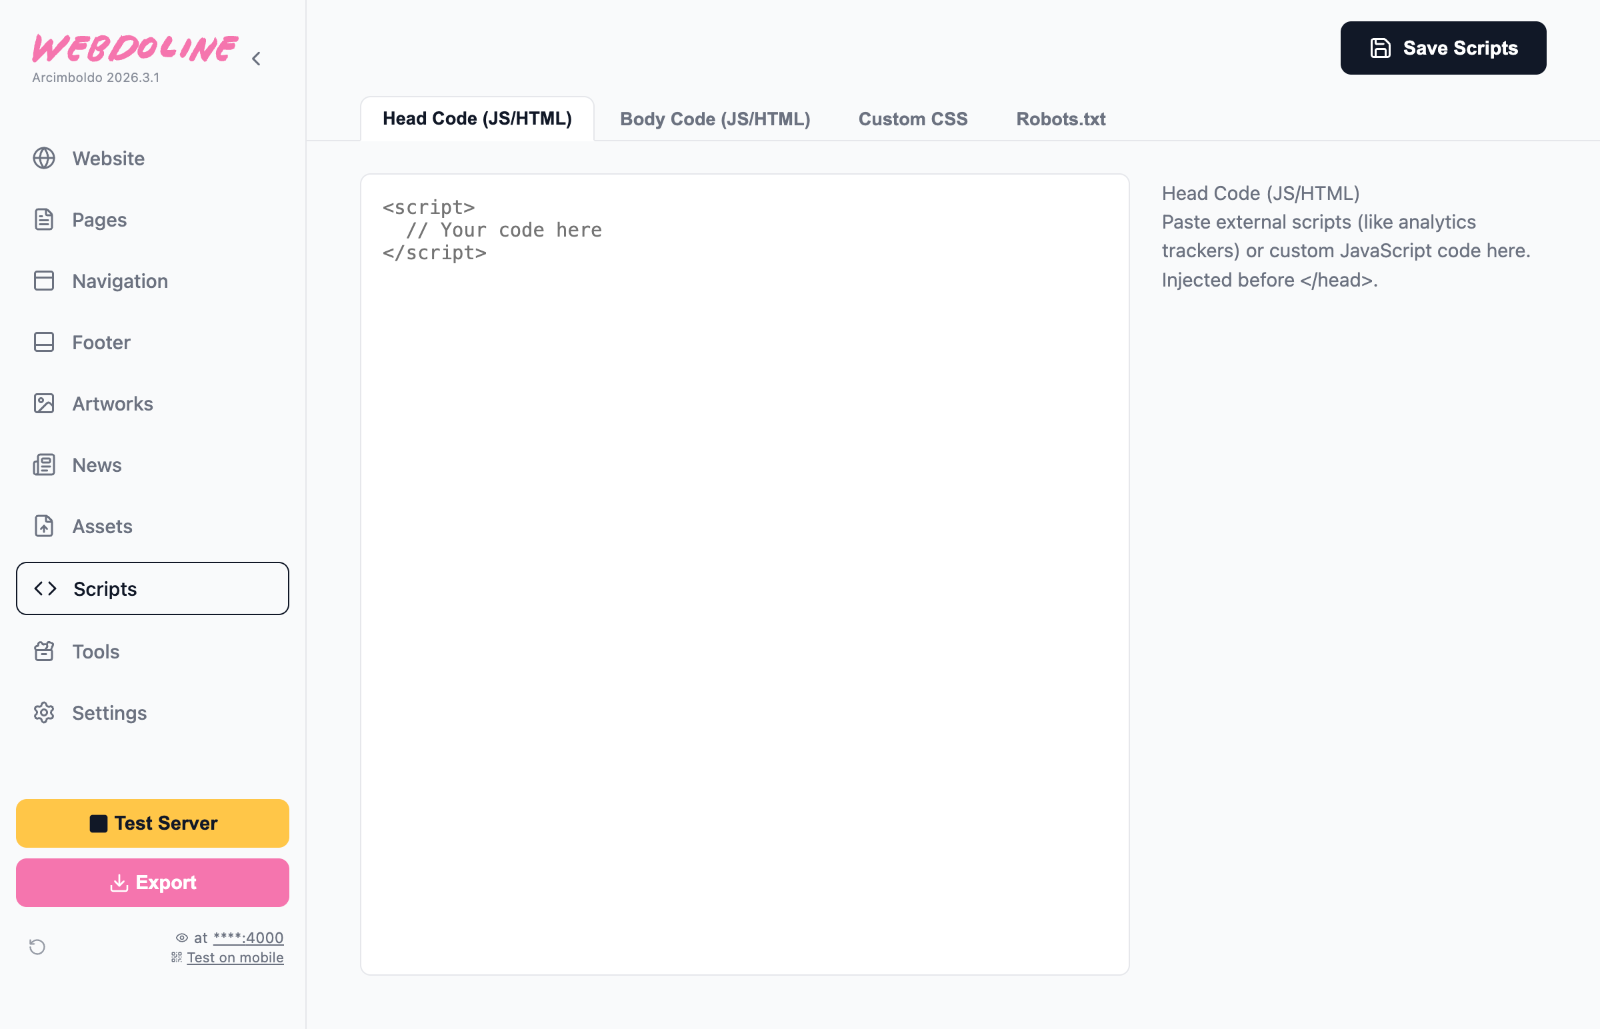Viewport: 1600px width, 1029px height.
Task: Click the Settings gear icon
Action: 44,713
